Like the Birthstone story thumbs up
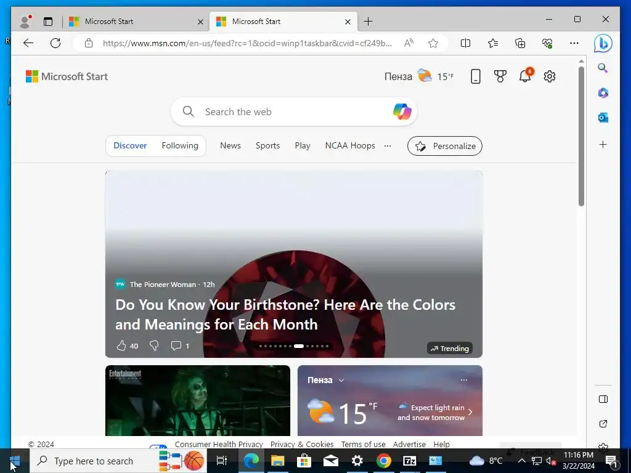 [x=121, y=346]
